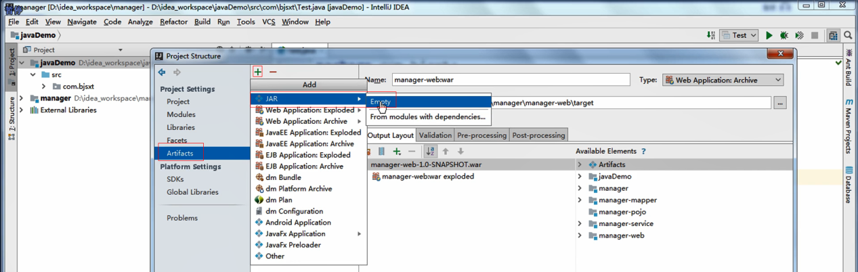Choose JavaFx Preloader
Viewport: 858px width, 272px height.
tap(309, 245)
